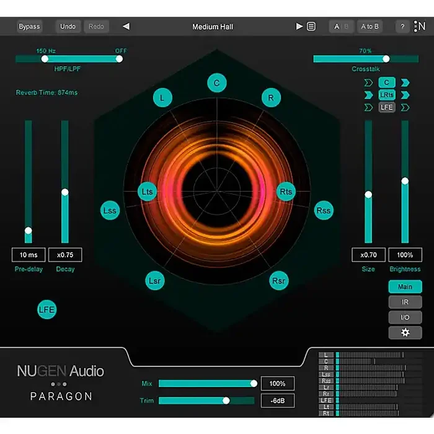Click the Mix slider handle
This screenshot has width=434, height=434.
[254, 383]
